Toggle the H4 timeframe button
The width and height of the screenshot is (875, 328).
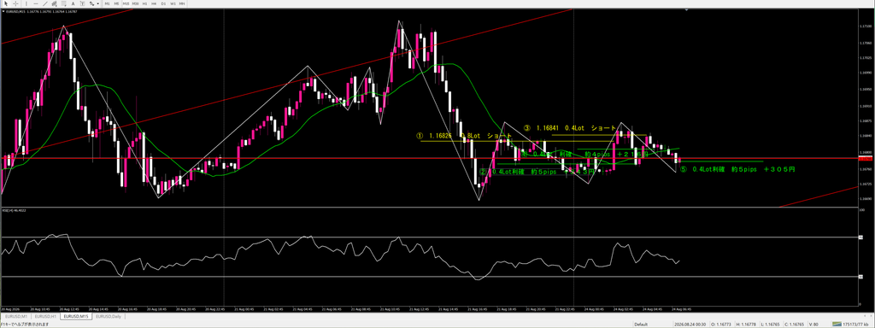coord(154,3)
